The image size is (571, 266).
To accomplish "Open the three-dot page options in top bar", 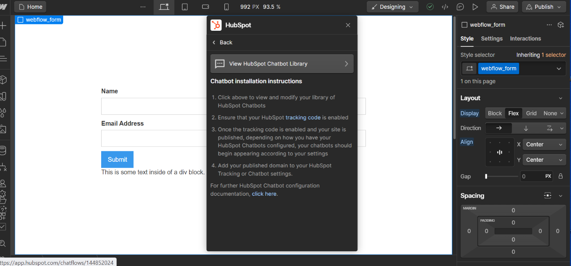I will coord(143,7).
